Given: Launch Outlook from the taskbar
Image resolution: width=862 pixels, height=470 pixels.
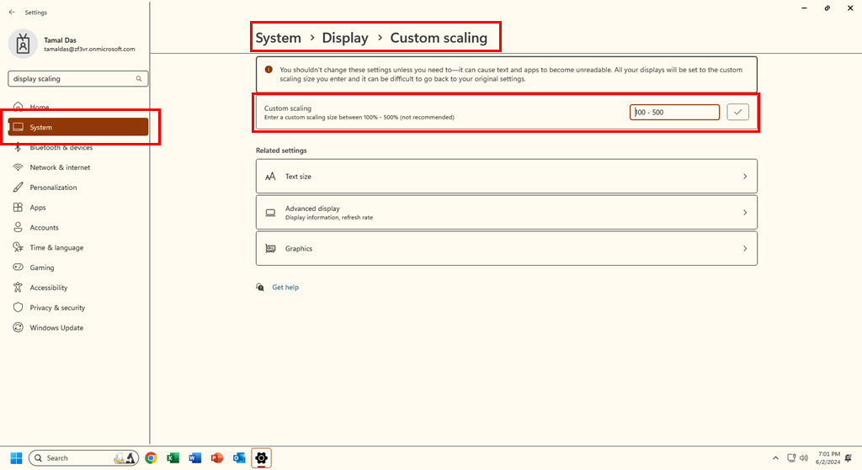Looking at the screenshot, I should (238, 458).
